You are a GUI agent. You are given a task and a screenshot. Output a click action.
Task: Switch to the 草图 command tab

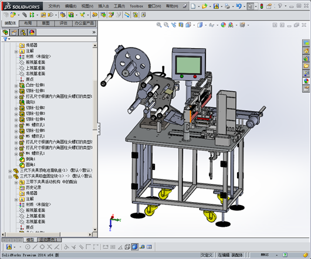pyautogui.click(x=46, y=23)
